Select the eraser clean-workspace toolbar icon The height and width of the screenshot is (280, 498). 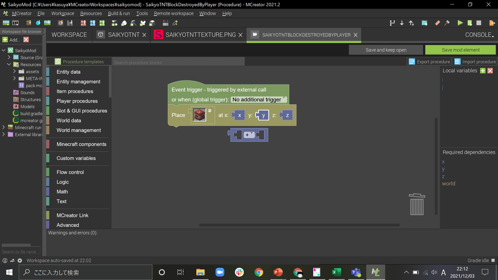click(x=437, y=23)
